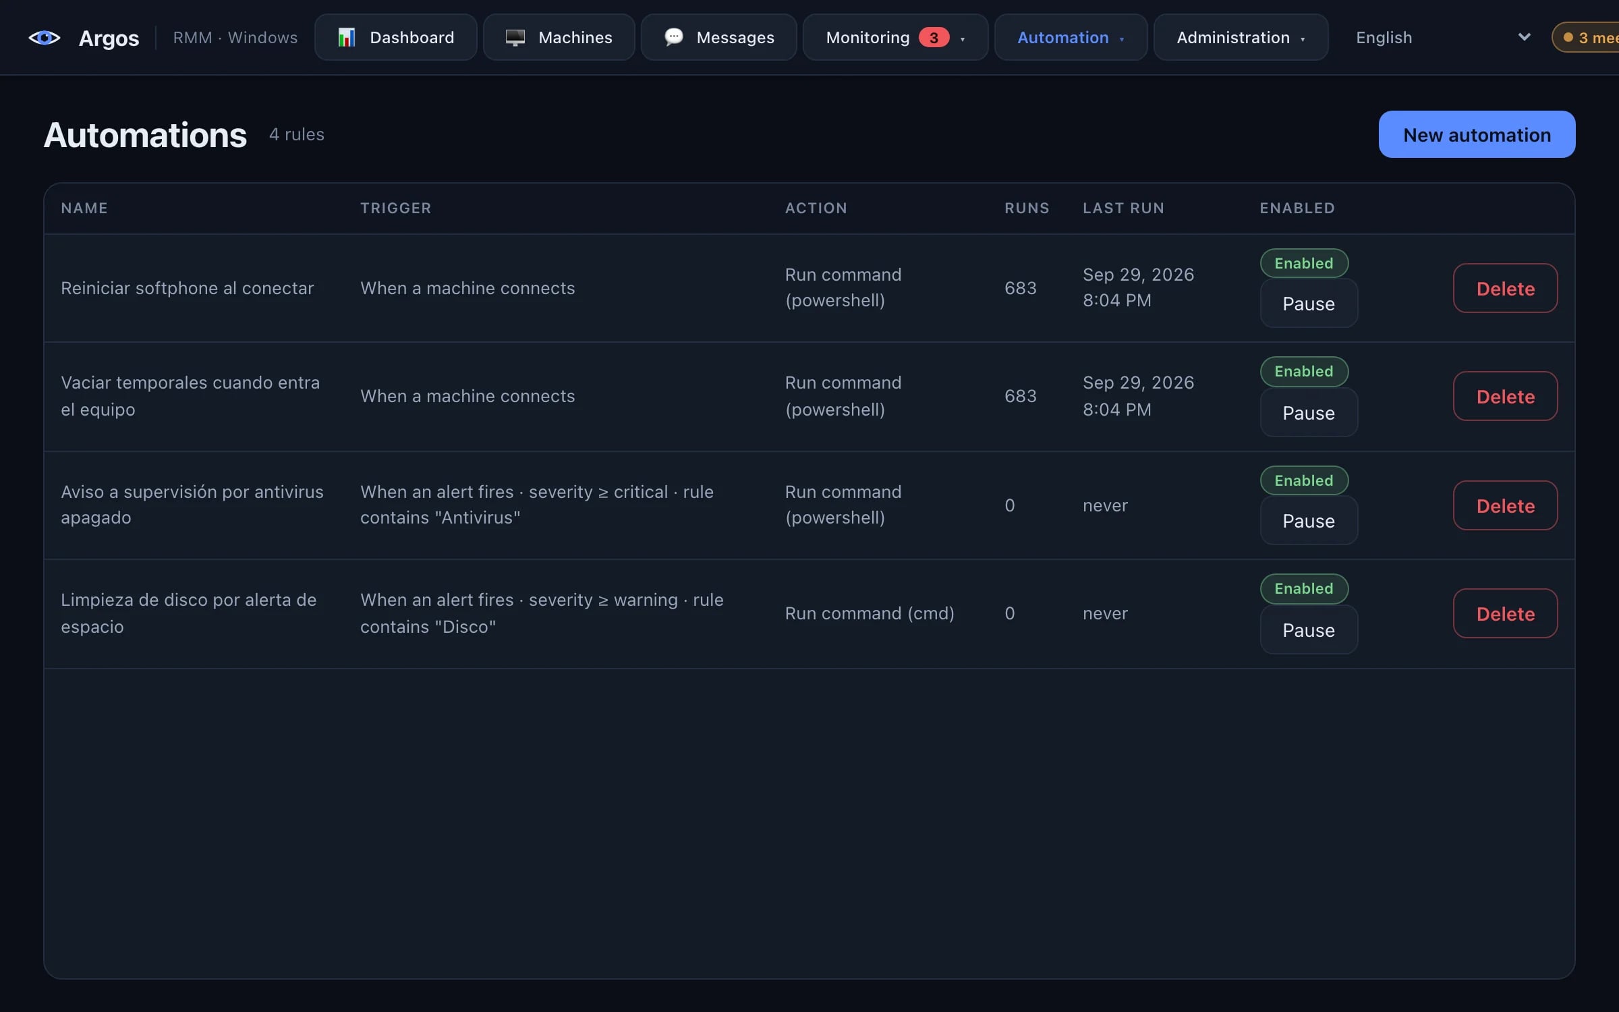The width and height of the screenshot is (1619, 1012).
Task: Click the "3 mee" status pill in header
Action: click(1586, 38)
